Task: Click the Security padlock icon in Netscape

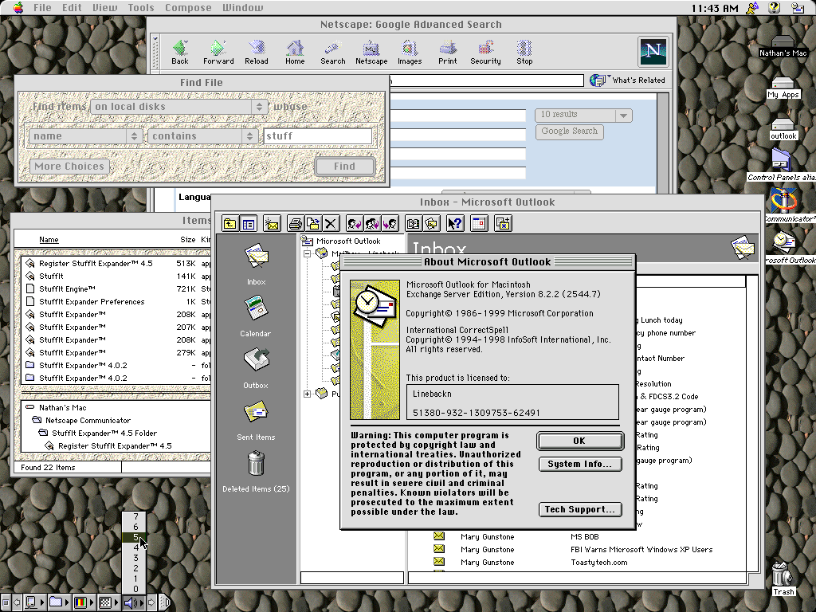Action: pos(485,52)
